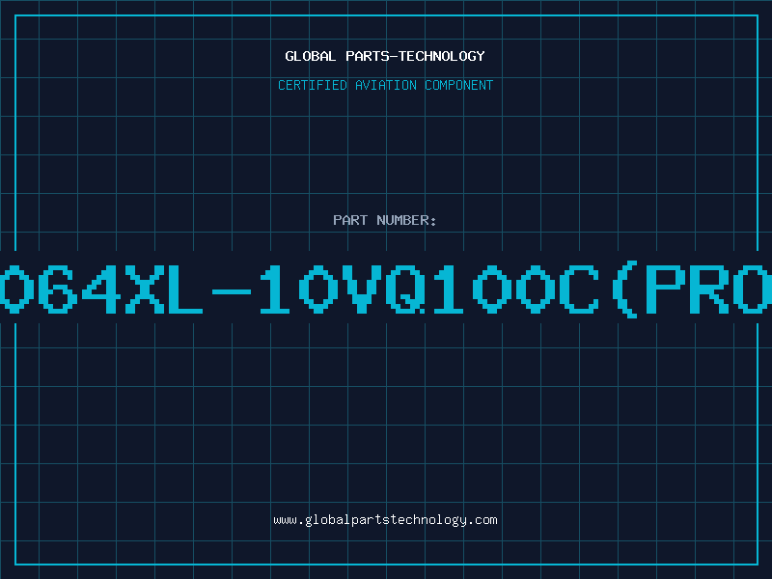Click the part number 064XL-10VQ100C(PRO text
This screenshot has width=772, height=579.
coord(386,289)
